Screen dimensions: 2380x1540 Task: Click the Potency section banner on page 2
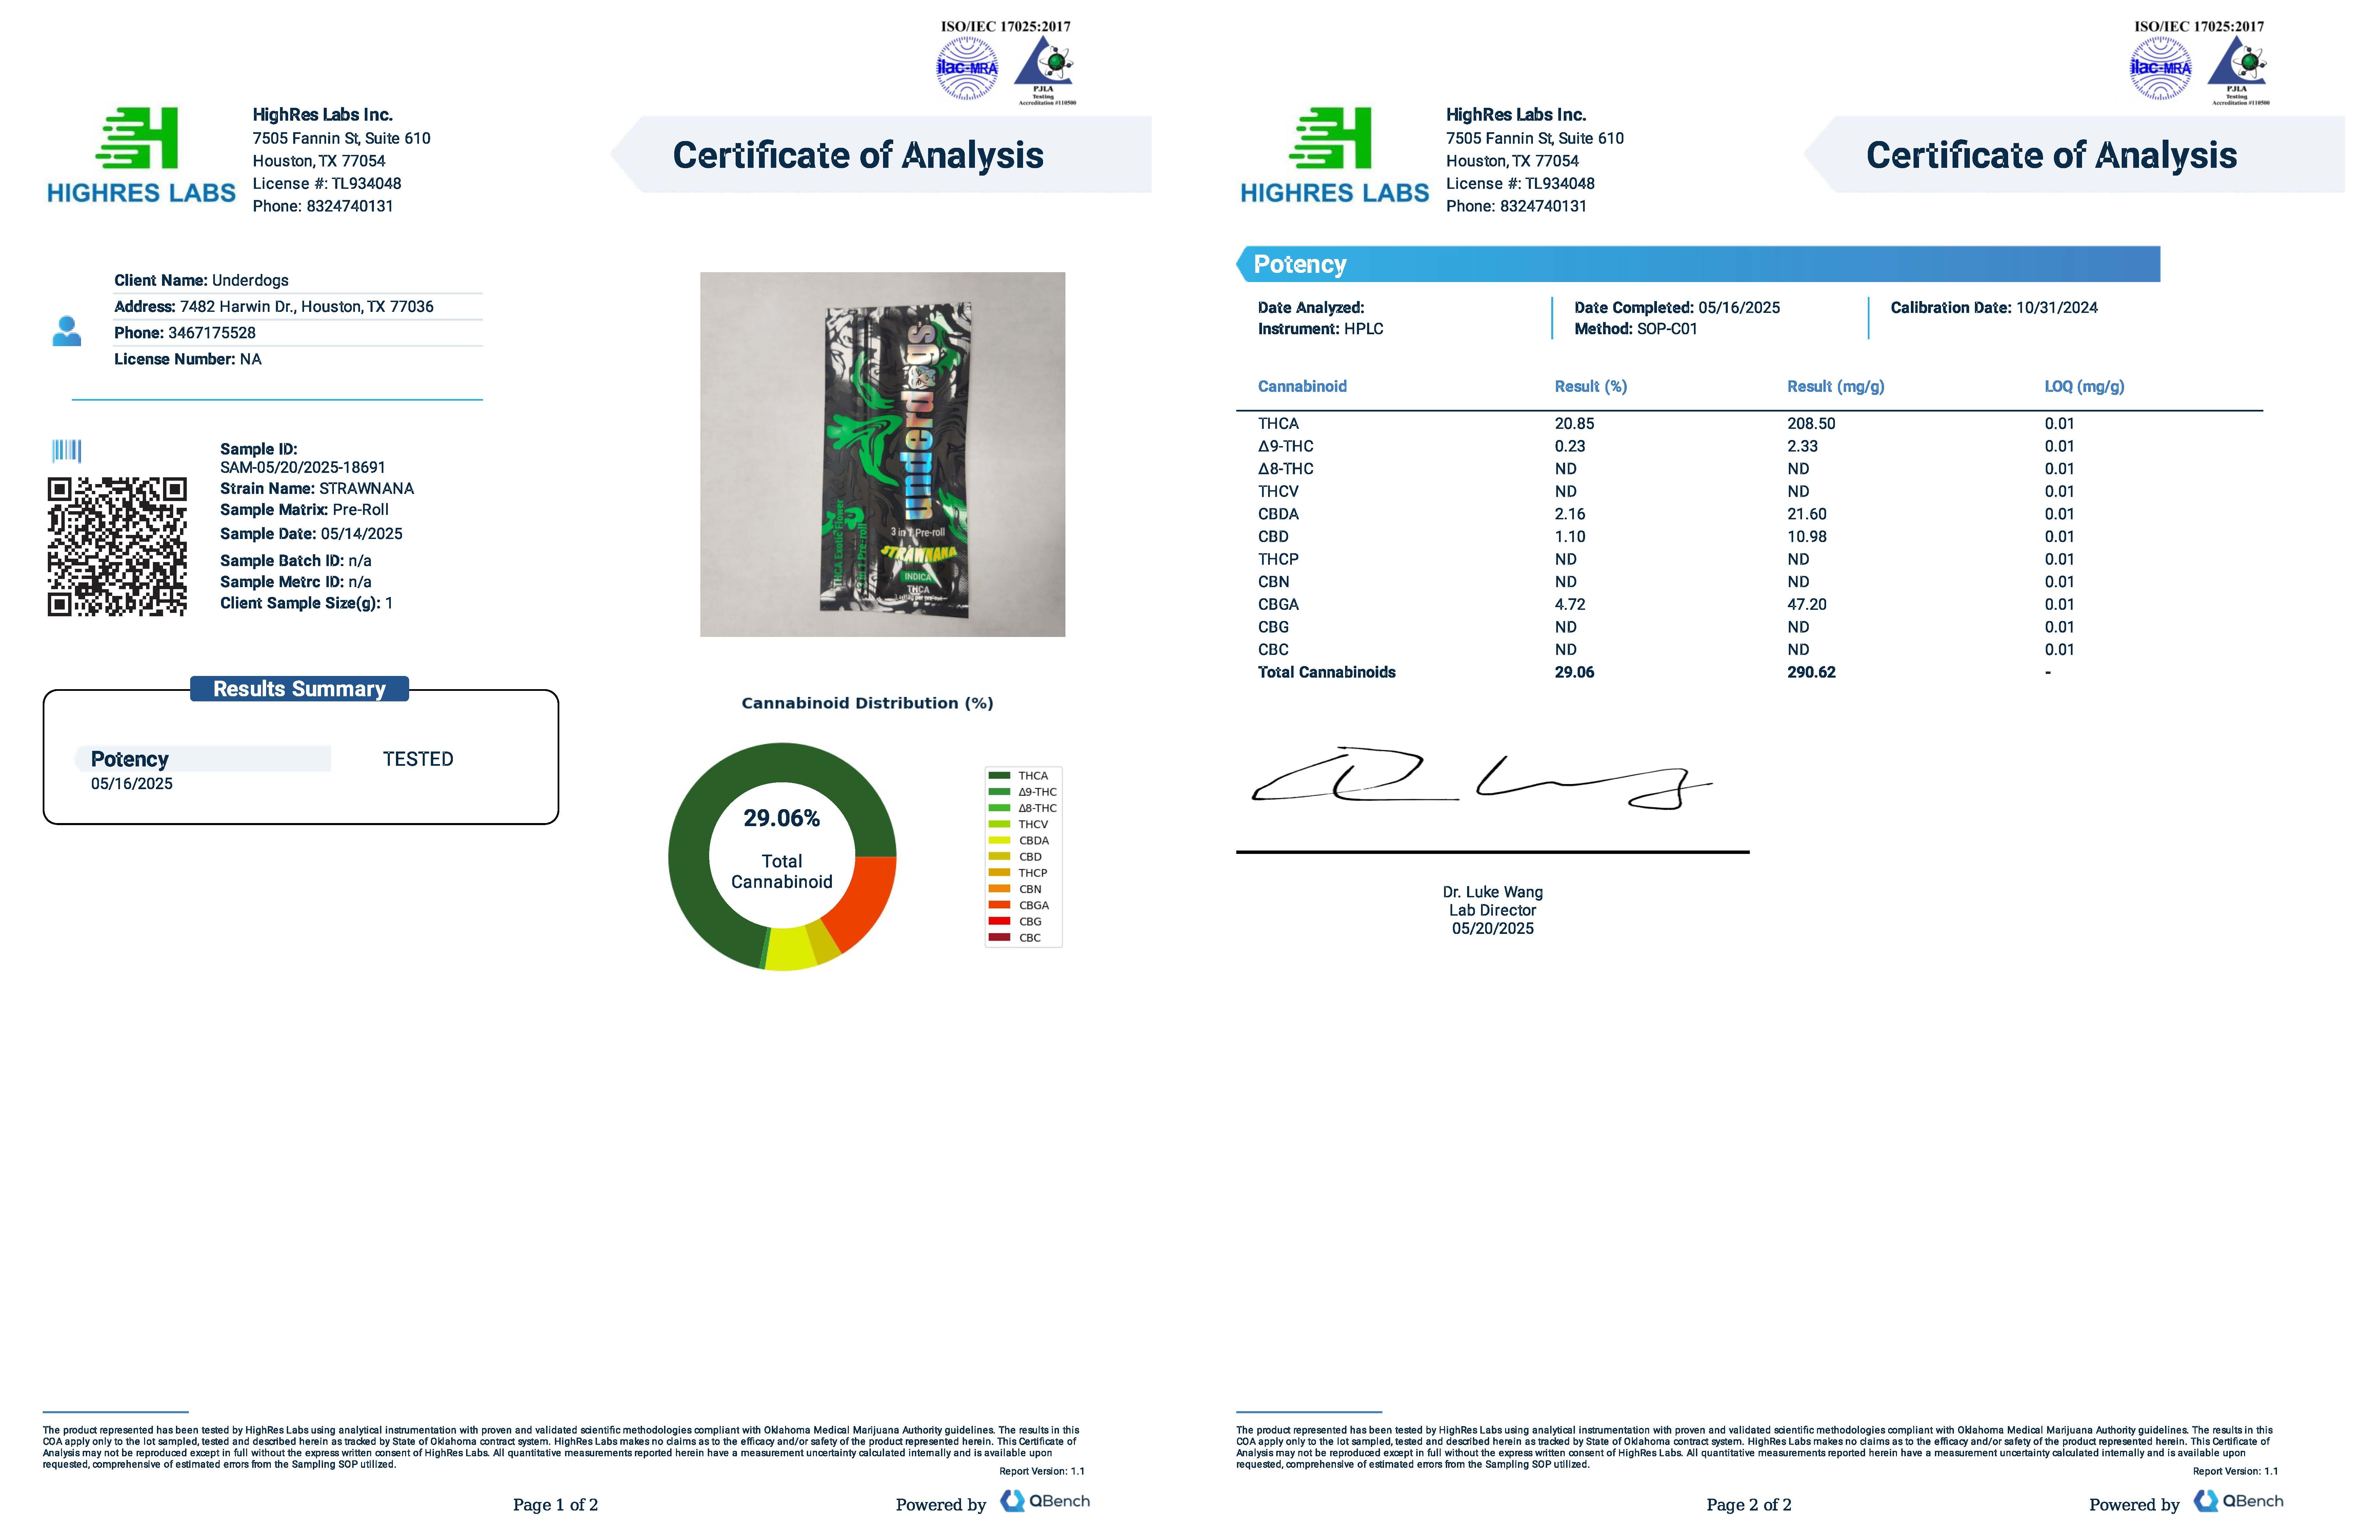(1698, 264)
